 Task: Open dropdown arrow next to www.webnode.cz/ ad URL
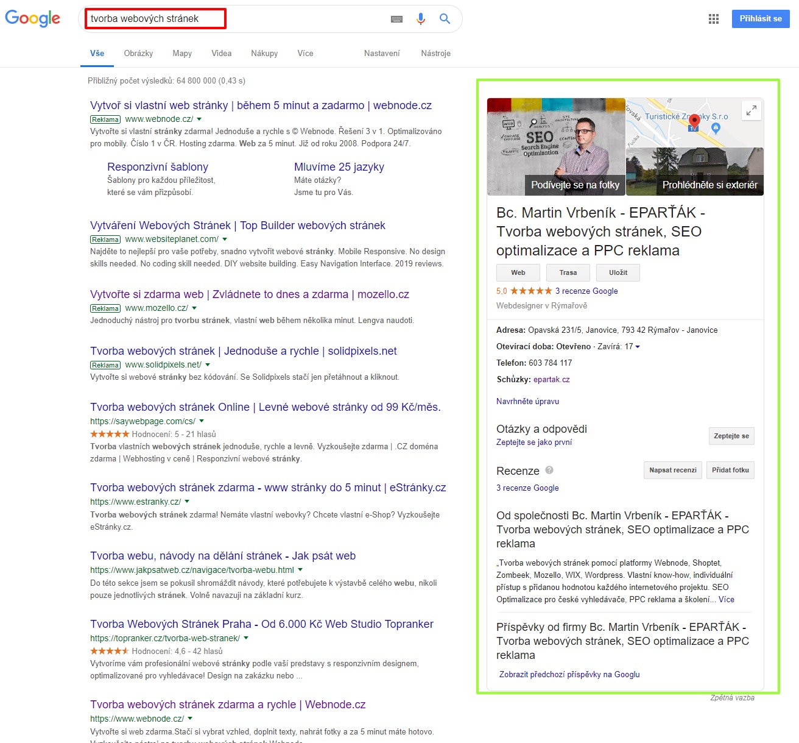[199, 119]
